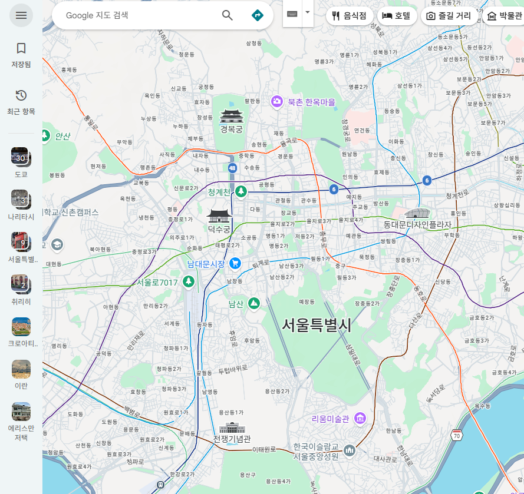Select the 경복궁 palace landmark icon

click(x=231, y=115)
